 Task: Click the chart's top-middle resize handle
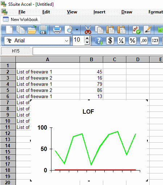tap(89, 100)
